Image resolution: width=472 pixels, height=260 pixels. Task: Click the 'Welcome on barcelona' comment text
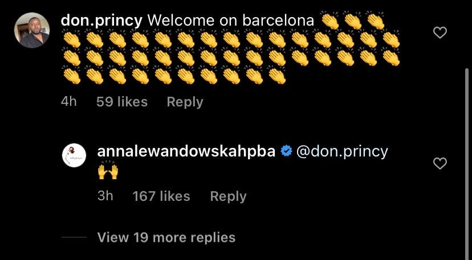click(x=230, y=20)
